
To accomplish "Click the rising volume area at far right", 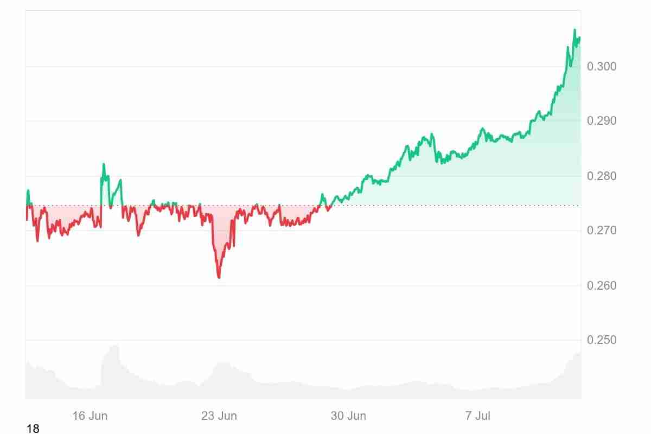I will pos(575,355).
